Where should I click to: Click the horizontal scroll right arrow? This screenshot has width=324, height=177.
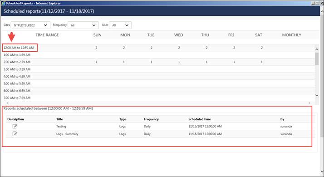(309, 103)
